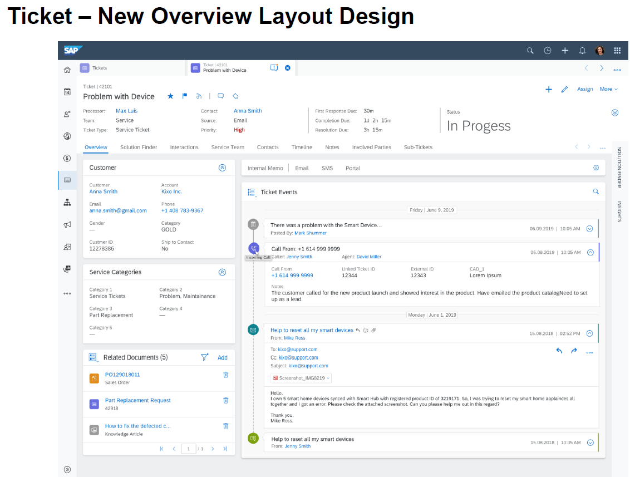630x477 pixels.
Task: Close the Problem with Device tab
Action: (x=288, y=68)
